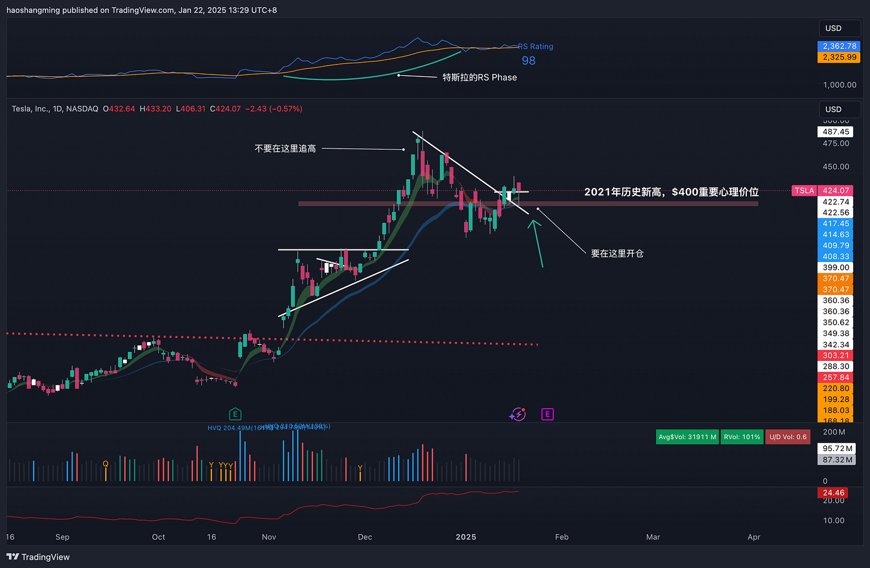Select the 不要在这里追高 annotation
Image resolution: width=870 pixels, height=568 pixels.
pyautogui.click(x=285, y=149)
